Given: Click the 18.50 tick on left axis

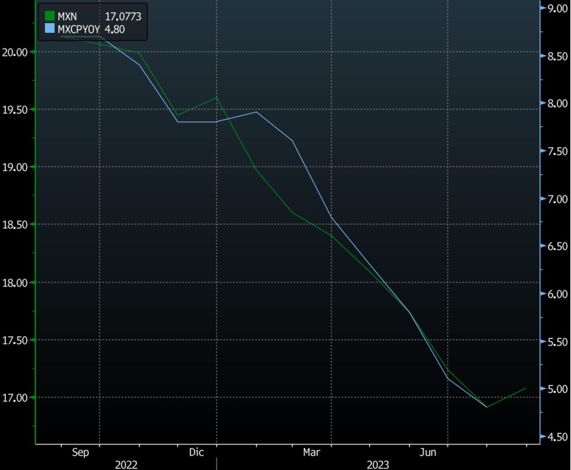Looking at the screenshot, I should click(15, 224).
